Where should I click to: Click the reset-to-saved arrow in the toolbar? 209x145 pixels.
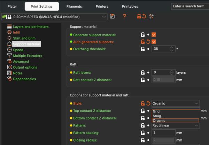144,16
